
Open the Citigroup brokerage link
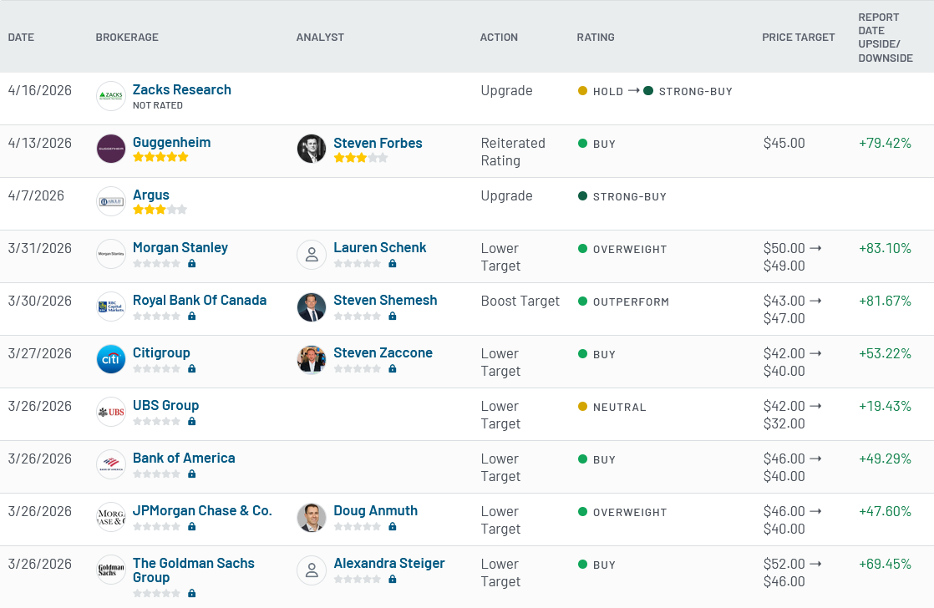[161, 352]
